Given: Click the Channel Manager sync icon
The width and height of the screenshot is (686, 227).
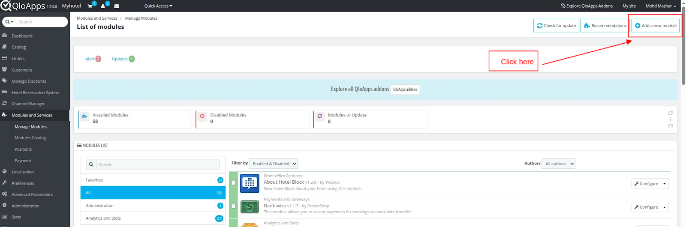Looking at the screenshot, I should click(4, 103).
